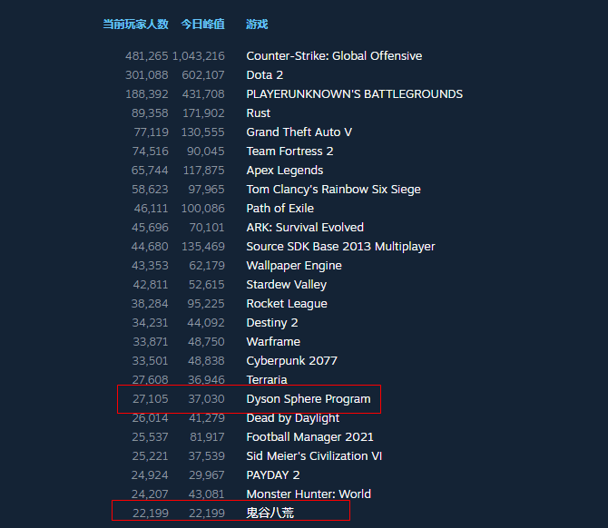This screenshot has width=608, height=528.
Task: Select peak value 130,555
Action: 202,132
